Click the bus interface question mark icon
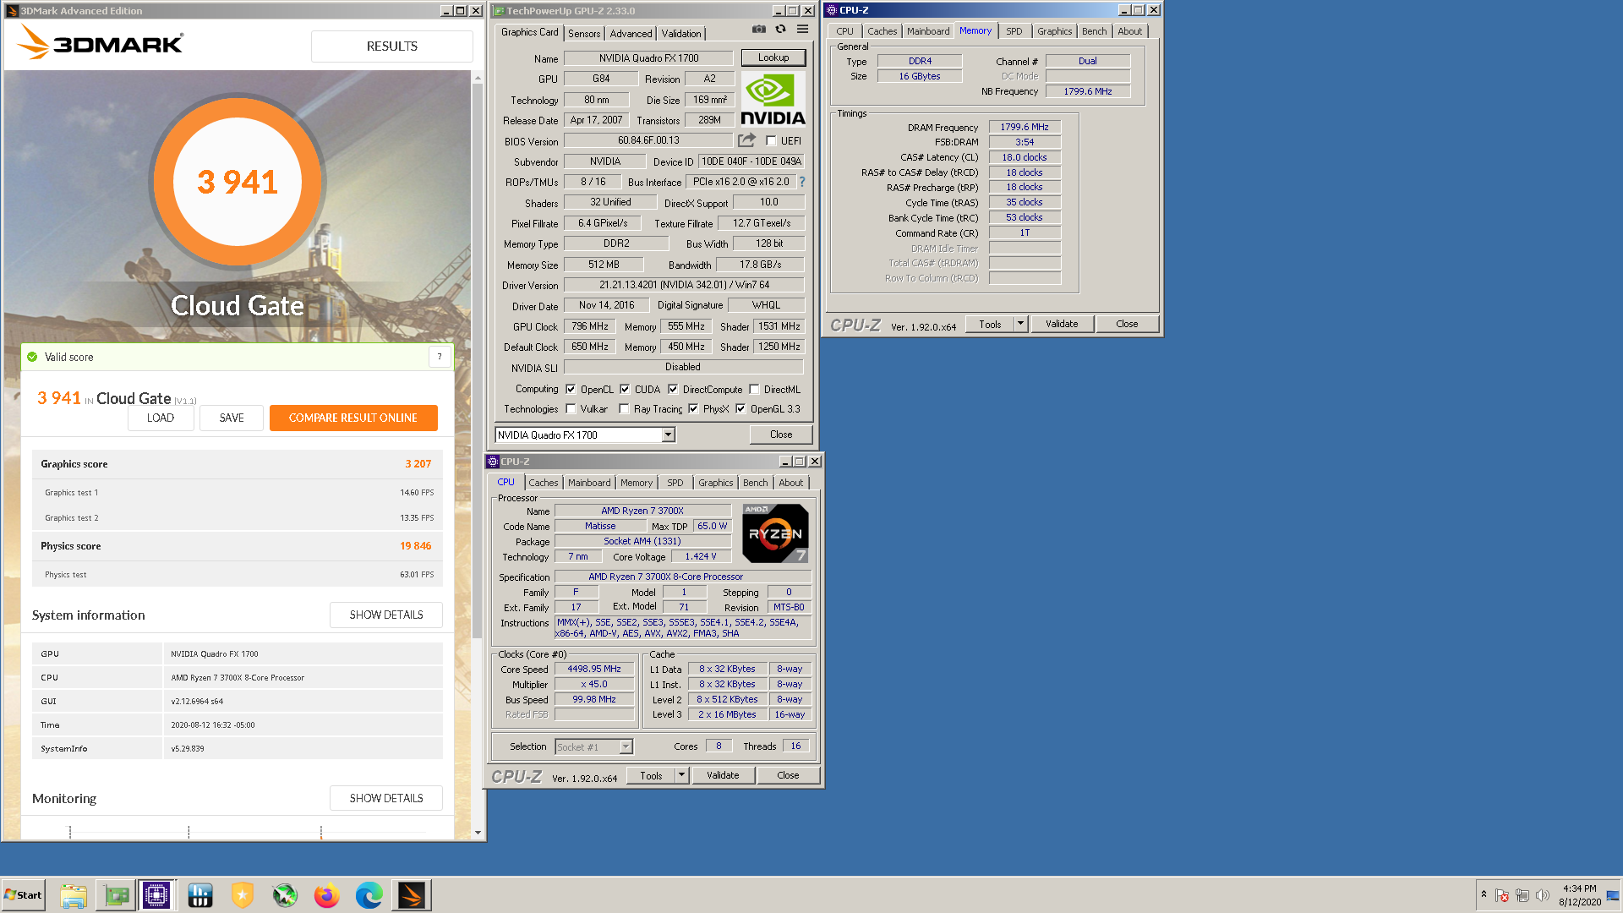The image size is (1623, 913). tap(801, 182)
